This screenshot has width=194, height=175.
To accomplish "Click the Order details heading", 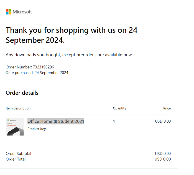I will (x=22, y=93).
